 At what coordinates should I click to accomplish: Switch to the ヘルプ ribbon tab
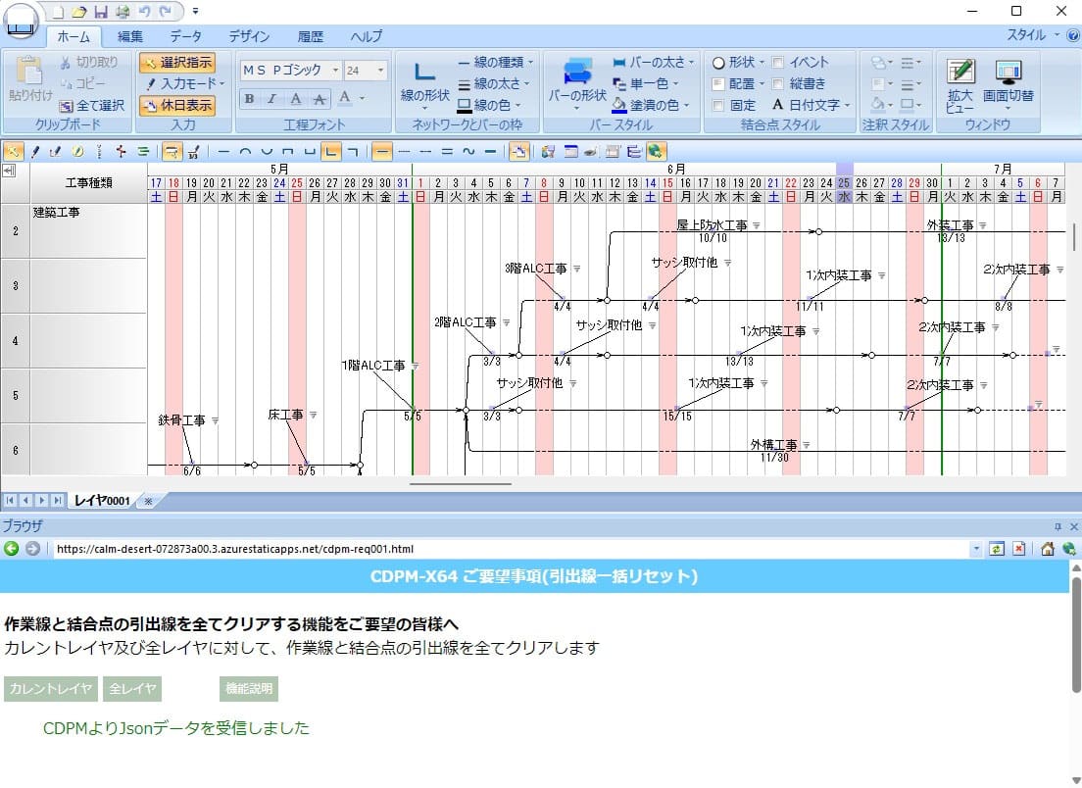point(366,36)
